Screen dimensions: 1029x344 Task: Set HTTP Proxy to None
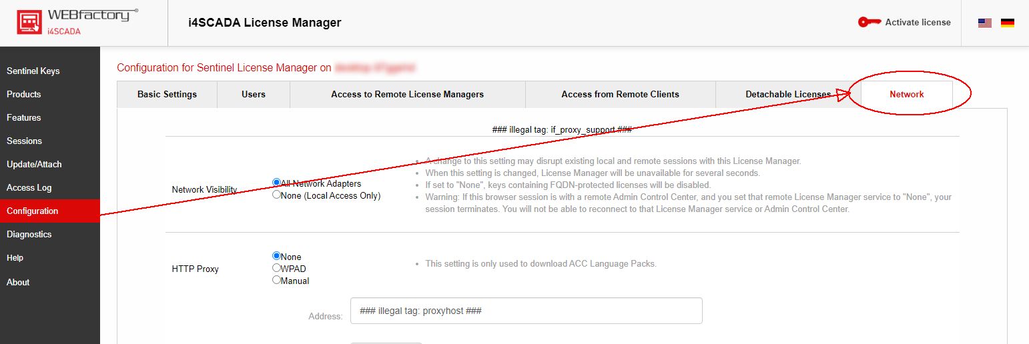(x=276, y=256)
